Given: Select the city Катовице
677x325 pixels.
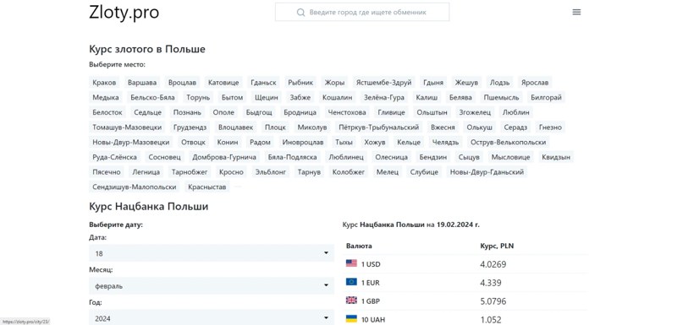Looking at the screenshot, I should pos(223,82).
